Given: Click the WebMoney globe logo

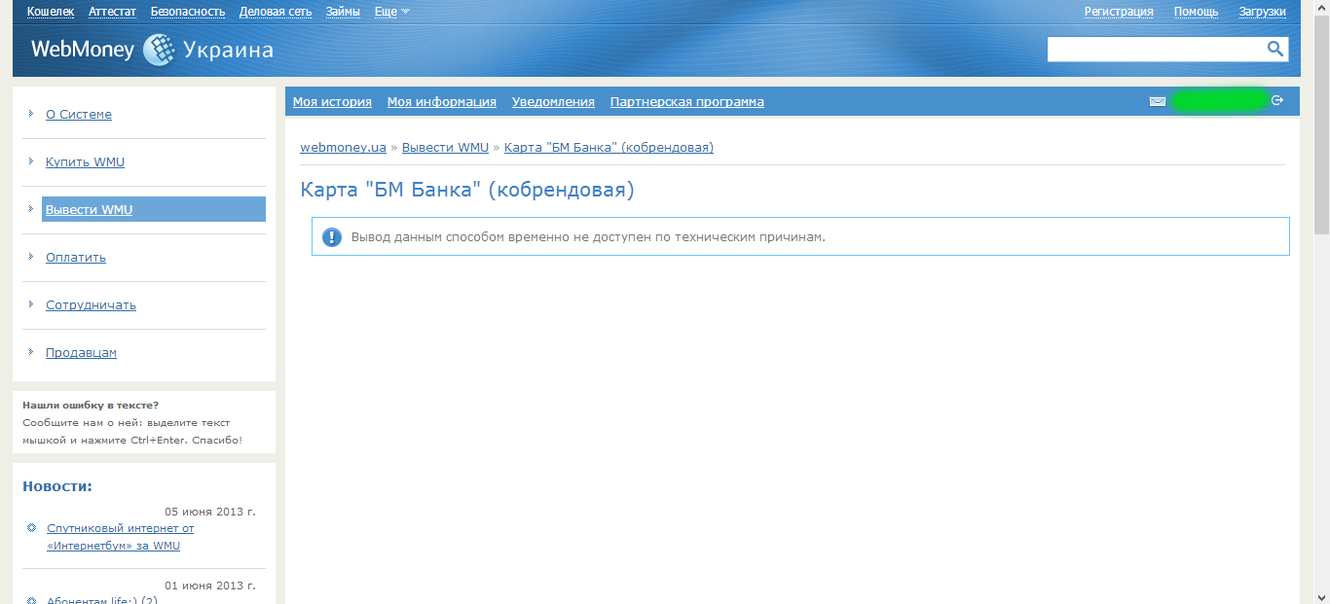Looking at the screenshot, I should [x=159, y=50].
